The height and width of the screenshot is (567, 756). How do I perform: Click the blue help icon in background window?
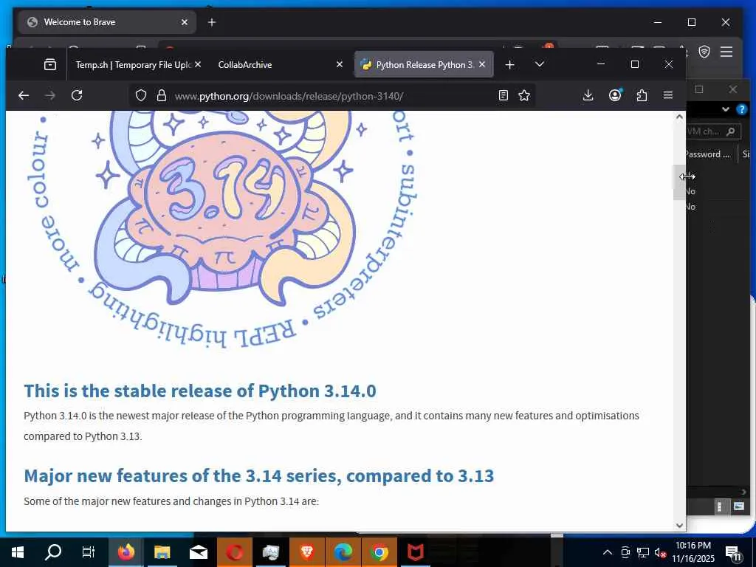point(741,109)
